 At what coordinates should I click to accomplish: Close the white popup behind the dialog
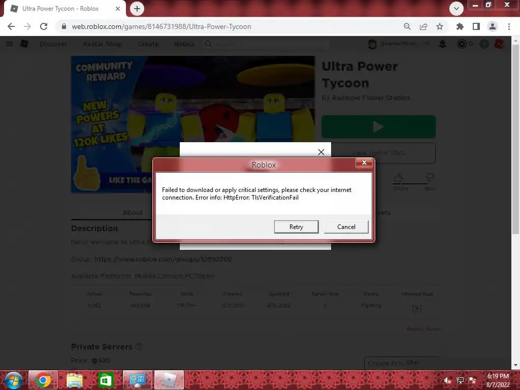(x=321, y=152)
